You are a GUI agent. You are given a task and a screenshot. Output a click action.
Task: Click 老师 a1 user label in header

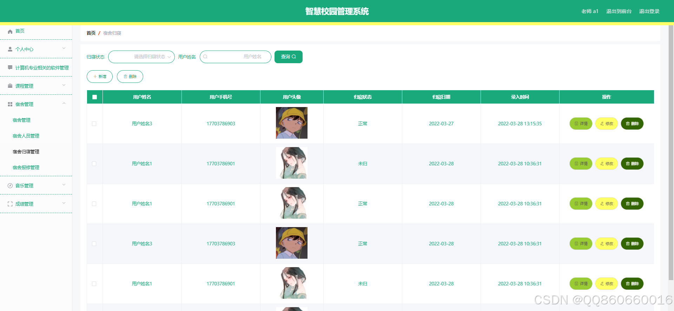click(590, 11)
